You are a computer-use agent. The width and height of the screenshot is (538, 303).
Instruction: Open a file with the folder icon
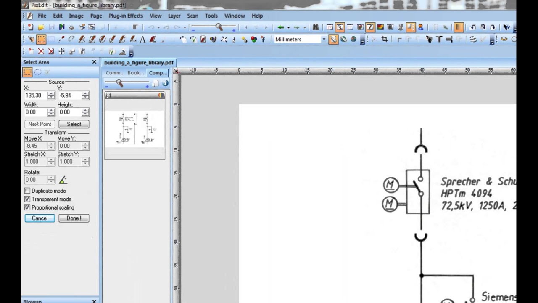click(41, 27)
